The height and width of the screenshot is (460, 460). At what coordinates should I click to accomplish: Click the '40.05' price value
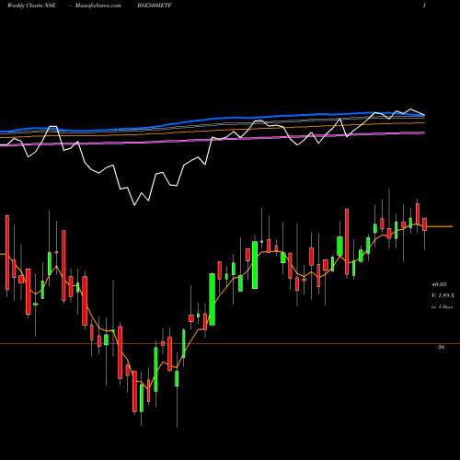coord(439,284)
